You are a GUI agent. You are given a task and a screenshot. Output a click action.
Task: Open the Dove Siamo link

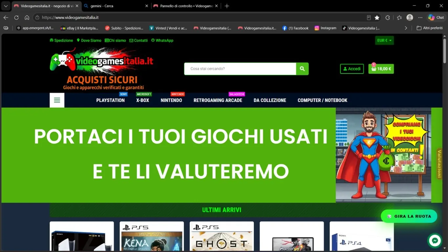(x=89, y=40)
